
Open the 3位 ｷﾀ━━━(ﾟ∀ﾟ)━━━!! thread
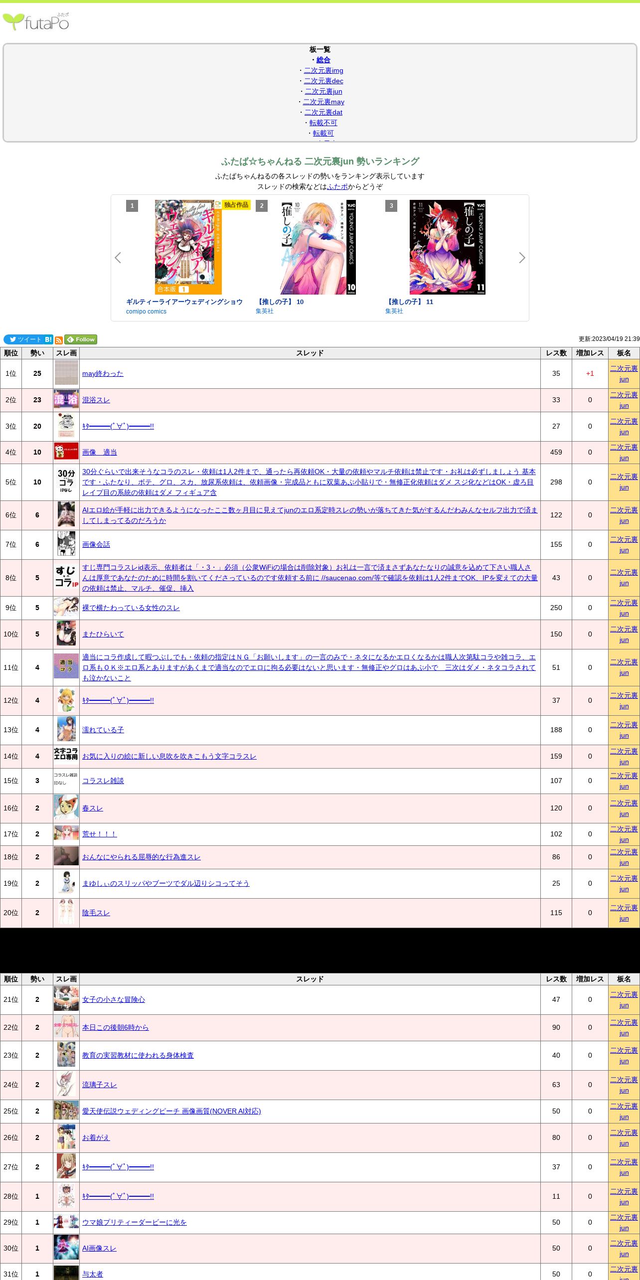pos(118,426)
